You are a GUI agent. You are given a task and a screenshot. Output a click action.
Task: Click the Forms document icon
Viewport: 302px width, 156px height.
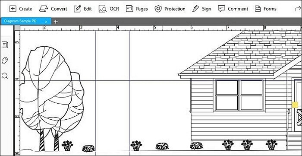click(258, 9)
